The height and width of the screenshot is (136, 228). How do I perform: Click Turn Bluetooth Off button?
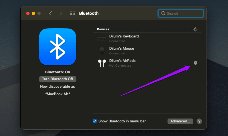tap(58, 79)
